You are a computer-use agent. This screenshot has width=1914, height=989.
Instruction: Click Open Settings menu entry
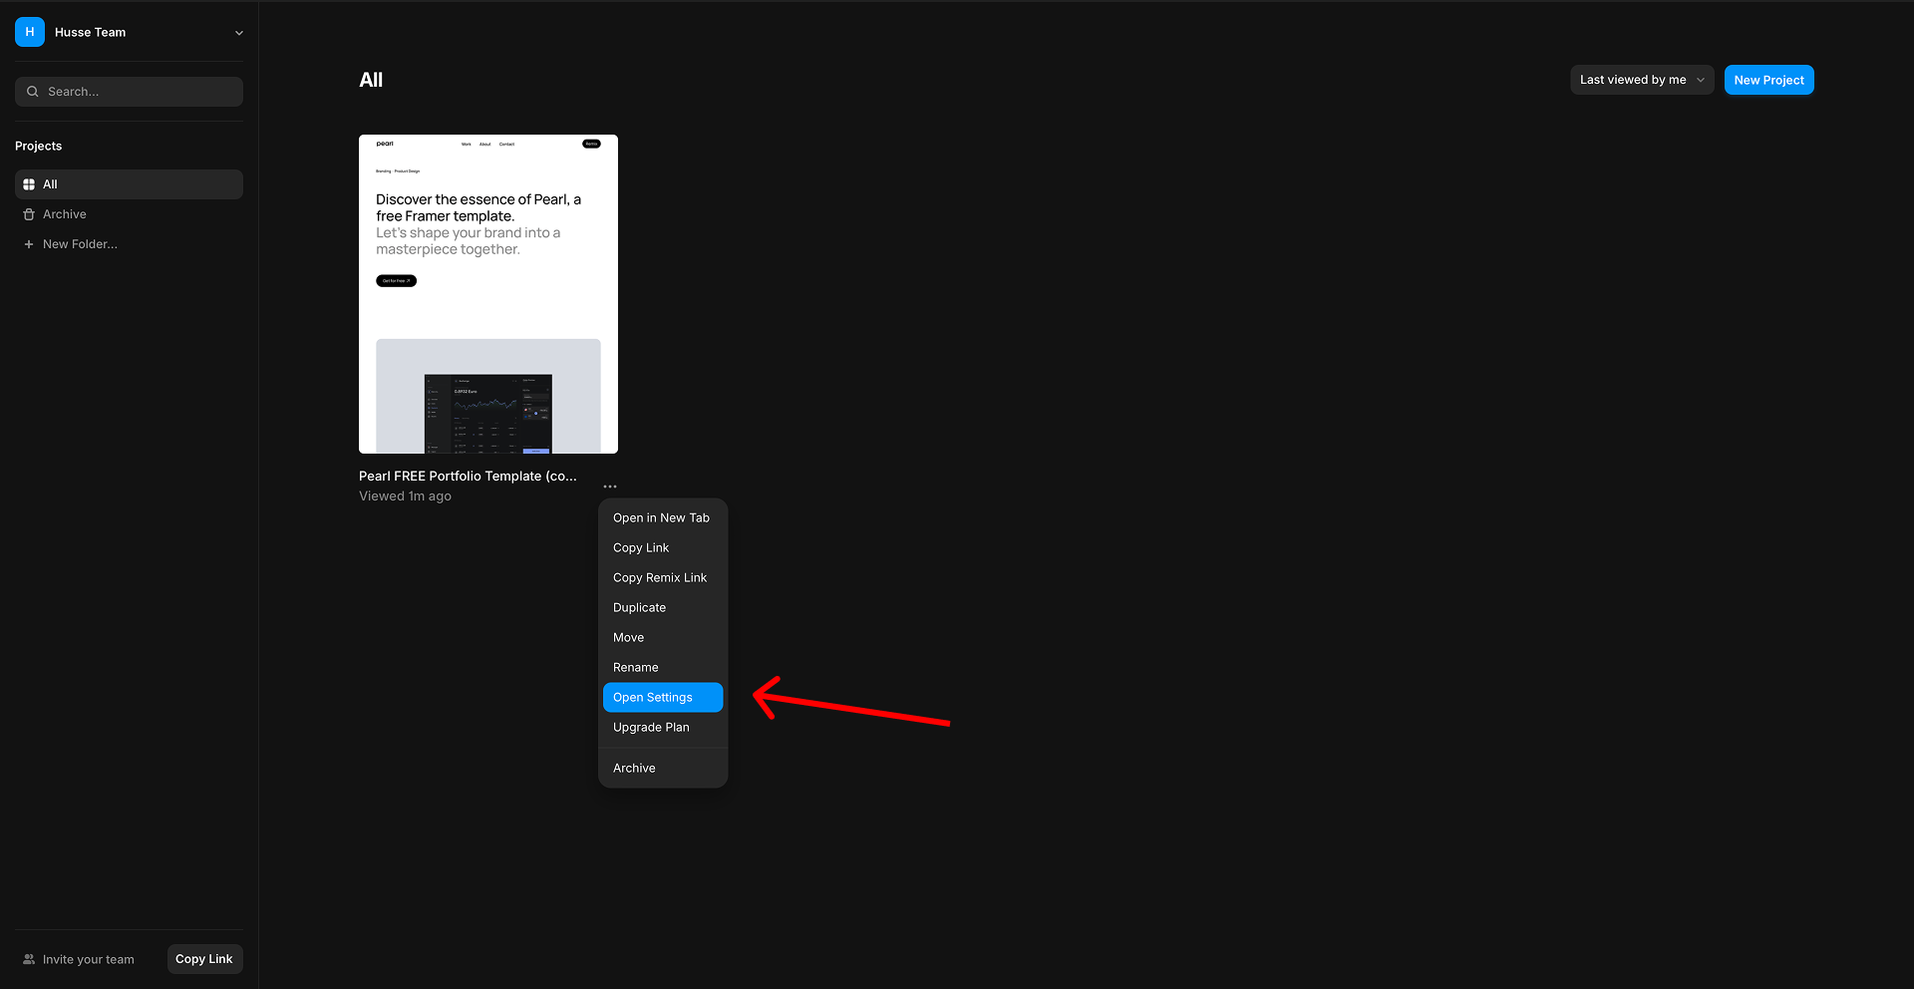tap(663, 698)
